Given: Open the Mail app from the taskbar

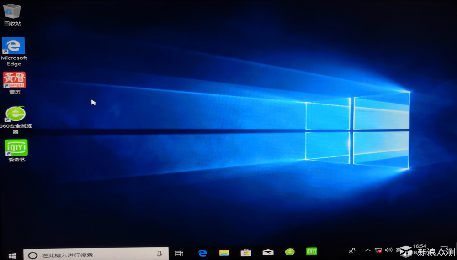Looking at the screenshot, I should pyautogui.click(x=268, y=252).
